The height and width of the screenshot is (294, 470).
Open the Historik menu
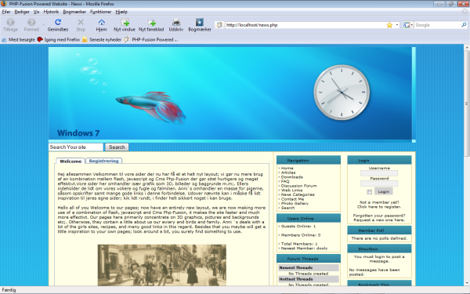(51, 12)
